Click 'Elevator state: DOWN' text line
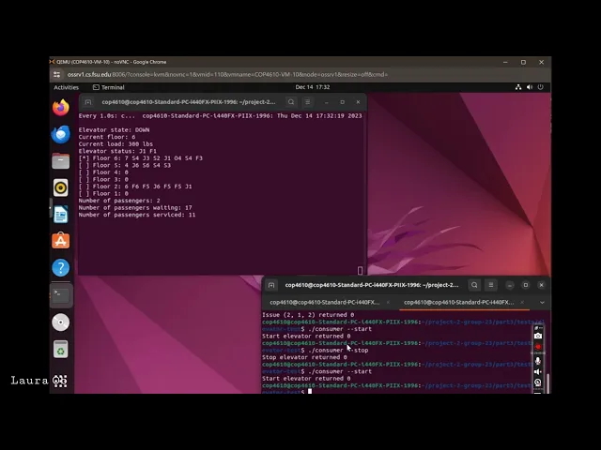The width and height of the screenshot is (601, 450). (115, 129)
